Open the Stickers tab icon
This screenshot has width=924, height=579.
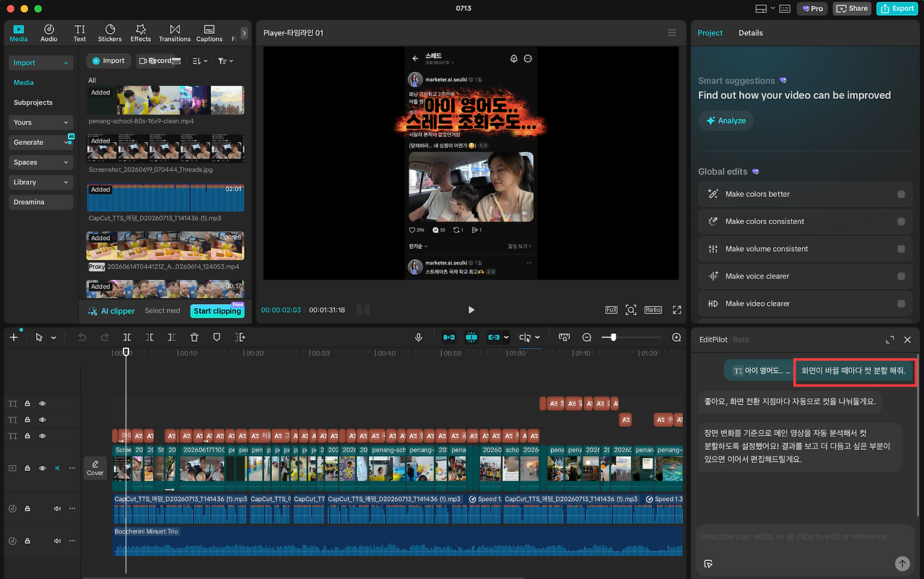pos(110,33)
